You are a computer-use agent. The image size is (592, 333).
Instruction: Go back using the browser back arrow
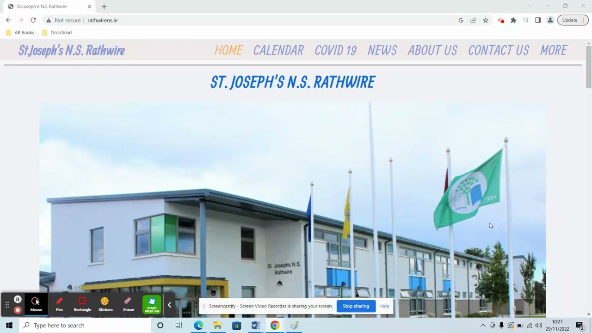click(8, 20)
